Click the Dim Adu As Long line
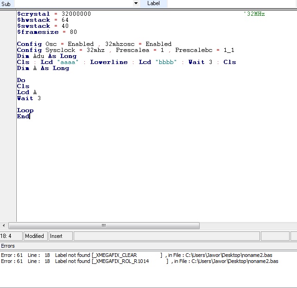 pyautogui.click(x=46, y=56)
